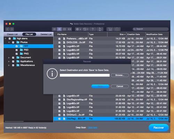Switch to the Classic List tab
174x139 pixels.
coord(12,34)
